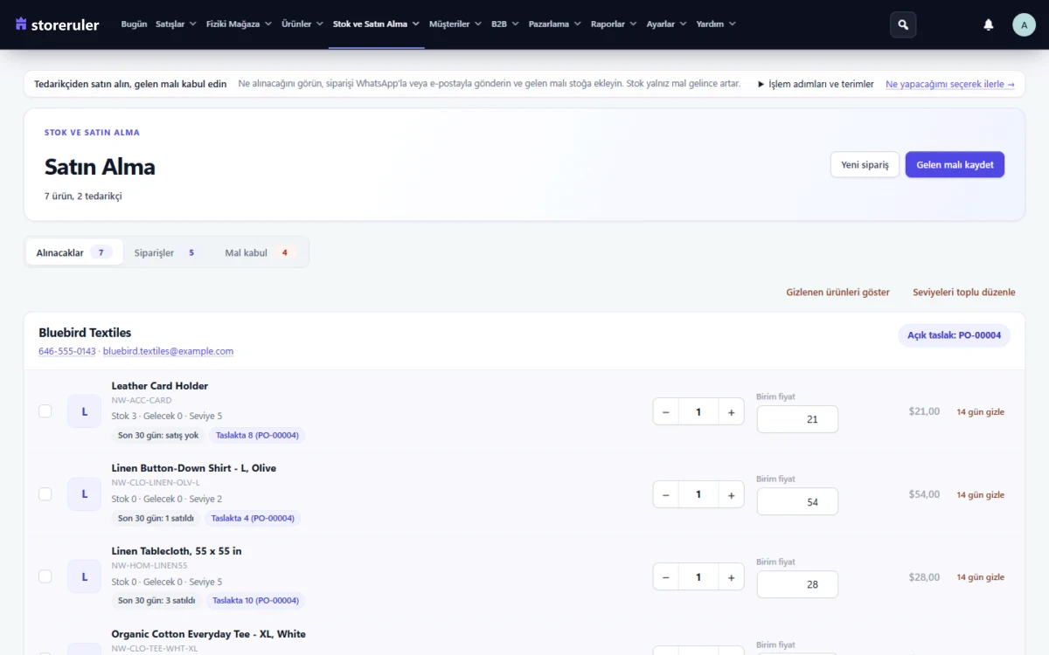Click Gizlenen ürünleri göster
This screenshot has height=655, width=1049.
tap(838, 293)
